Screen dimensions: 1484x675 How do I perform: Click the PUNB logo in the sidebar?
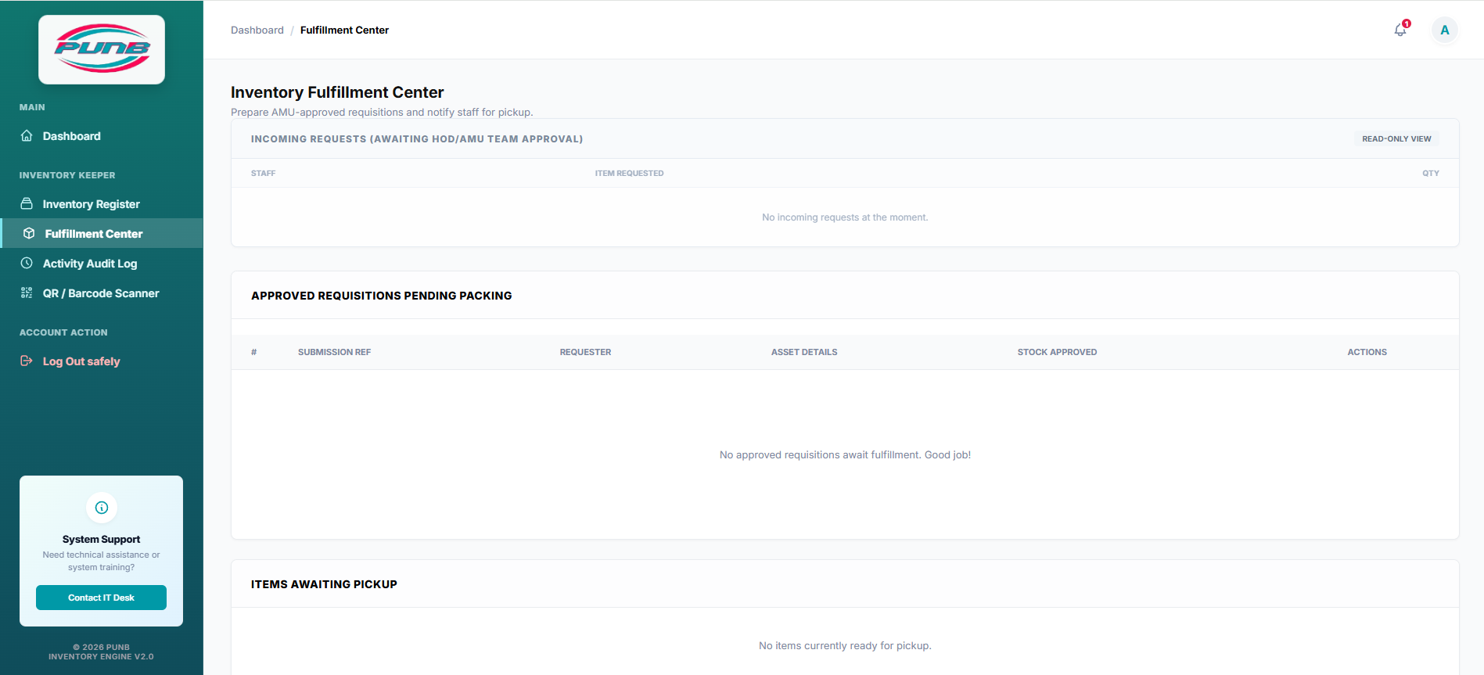[x=102, y=49]
